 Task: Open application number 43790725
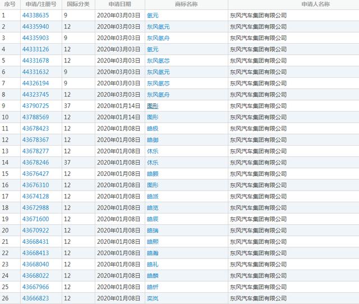(x=35, y=106)
